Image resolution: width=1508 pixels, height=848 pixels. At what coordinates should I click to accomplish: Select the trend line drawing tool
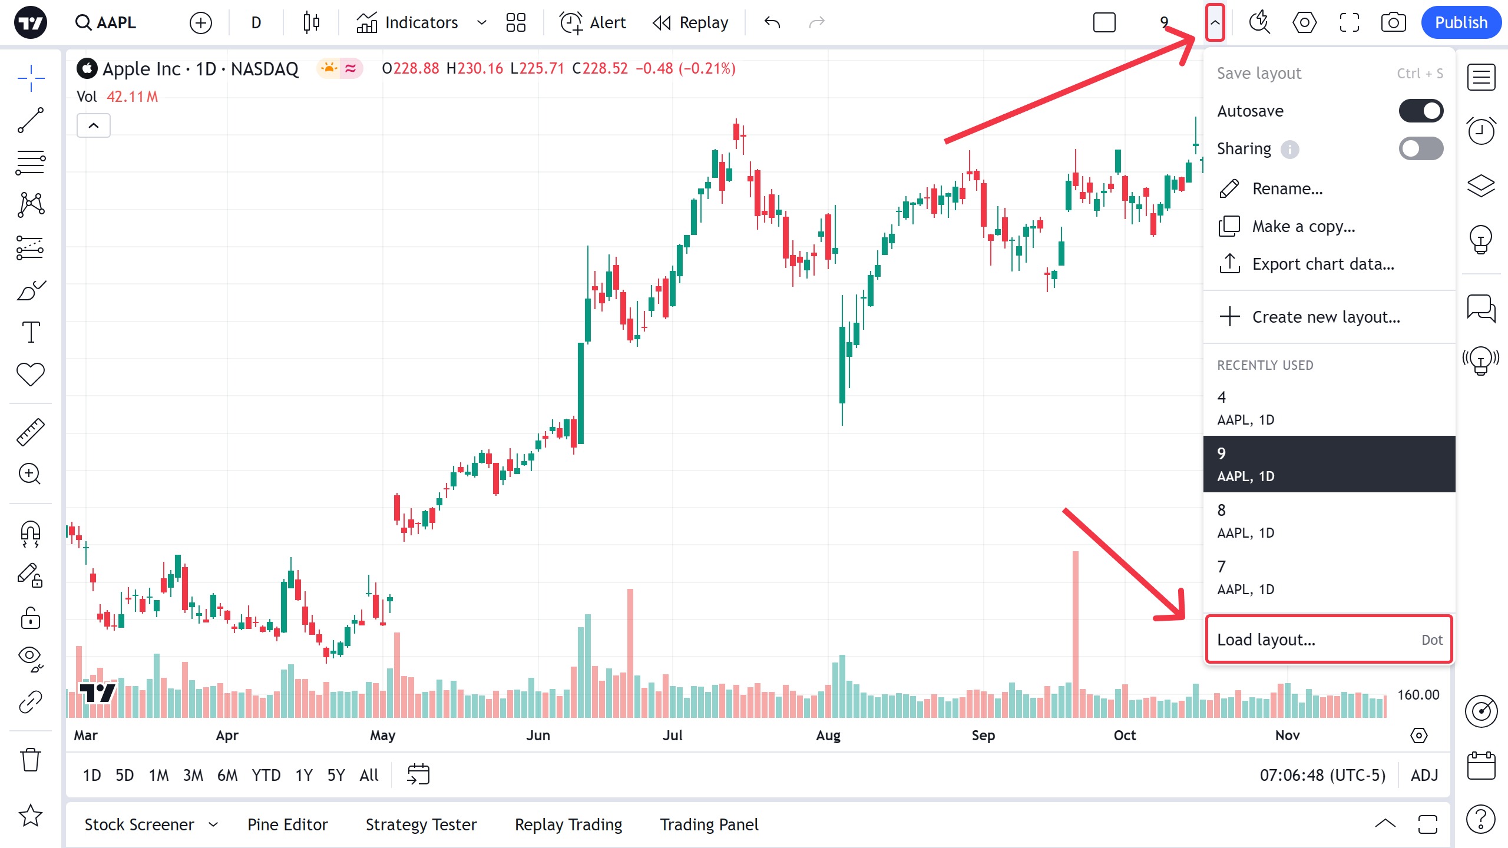coord(31,120)
